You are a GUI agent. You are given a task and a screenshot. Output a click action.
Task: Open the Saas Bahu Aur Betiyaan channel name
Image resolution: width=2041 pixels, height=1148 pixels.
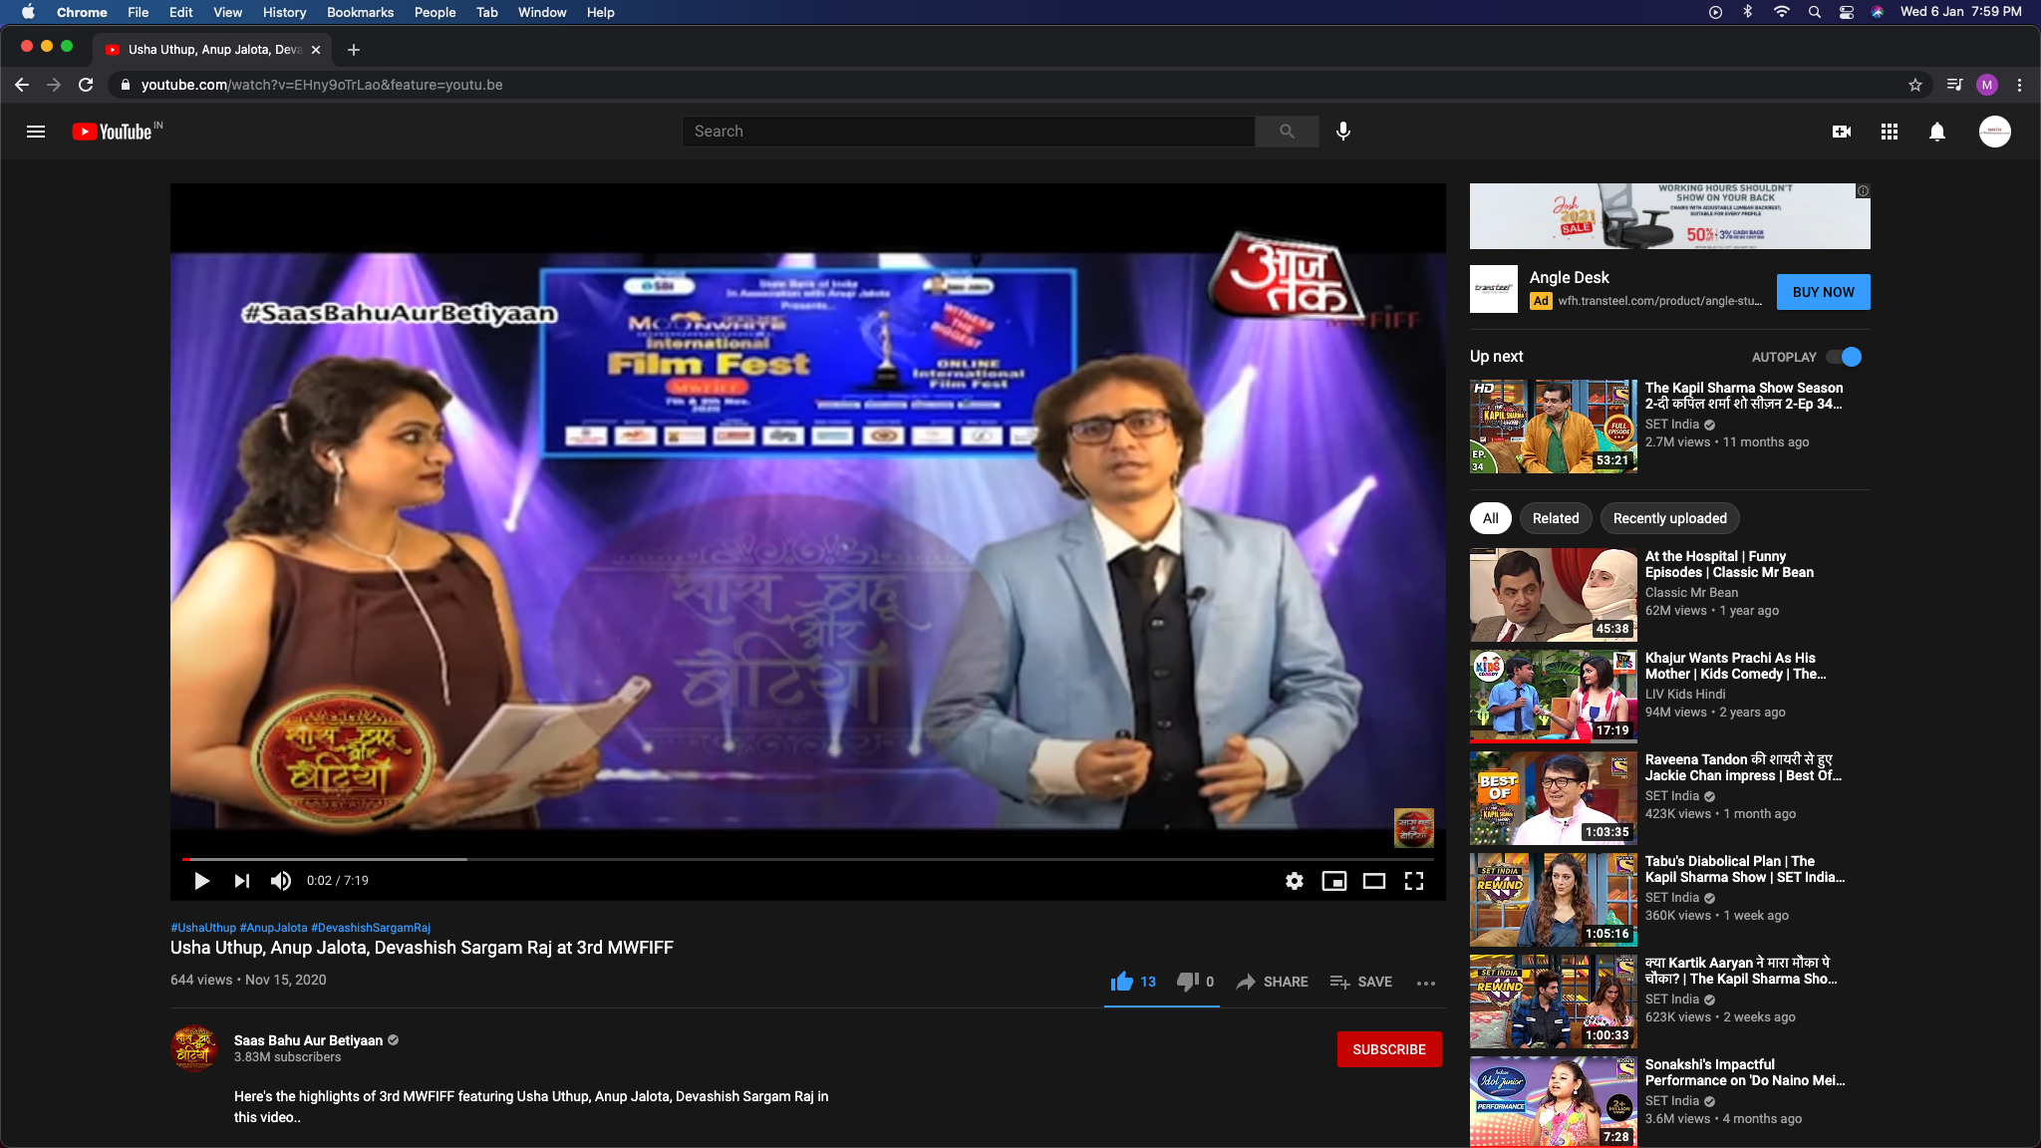(x=308, y=1040)
